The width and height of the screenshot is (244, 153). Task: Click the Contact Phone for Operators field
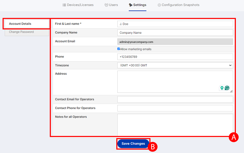click(x=175, y=108)
